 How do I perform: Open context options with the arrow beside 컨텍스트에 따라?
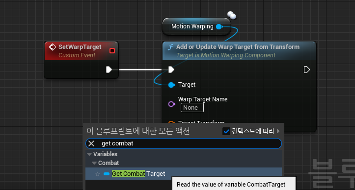tap(278, 131)
